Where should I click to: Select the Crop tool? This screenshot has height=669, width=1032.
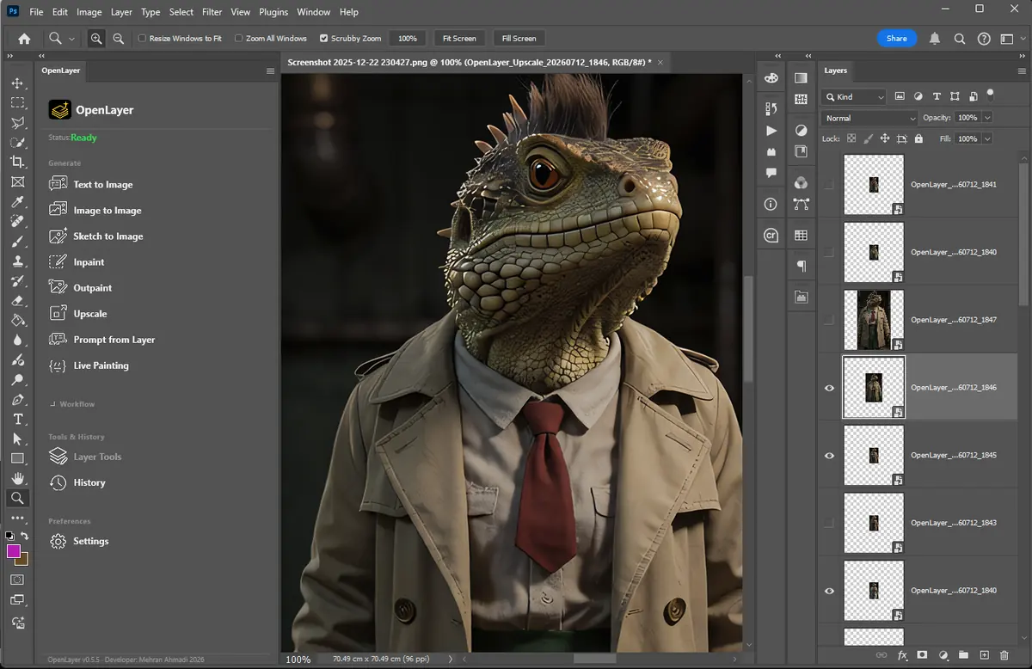coord(17,162)
